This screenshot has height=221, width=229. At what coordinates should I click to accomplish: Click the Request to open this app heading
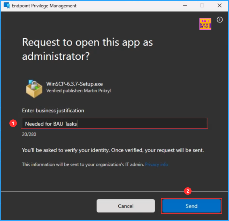87,49
